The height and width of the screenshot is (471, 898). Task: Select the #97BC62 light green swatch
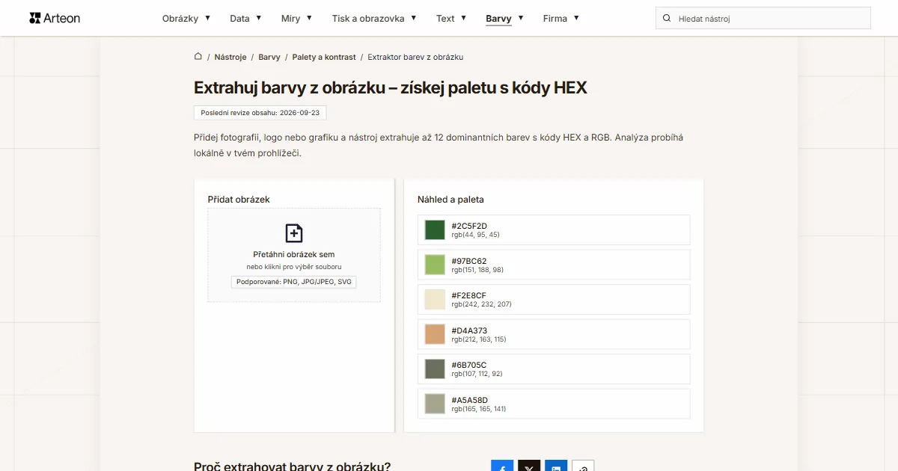pos(434,265)
